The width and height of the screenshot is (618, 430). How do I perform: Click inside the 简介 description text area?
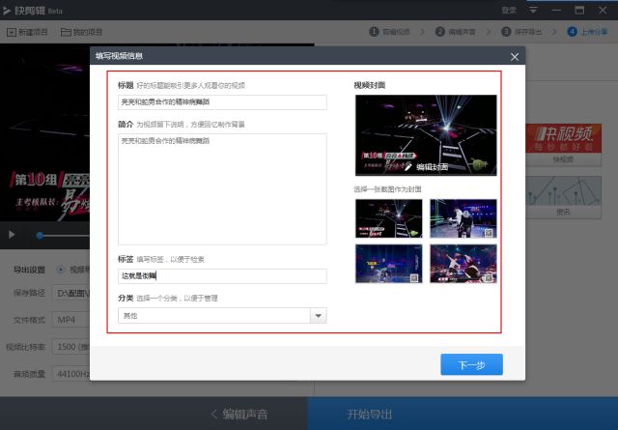222,189
